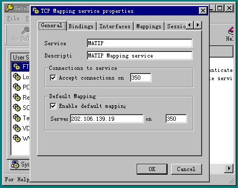
Task: Switch to the Bindings tab
Action: pos(81,26)
